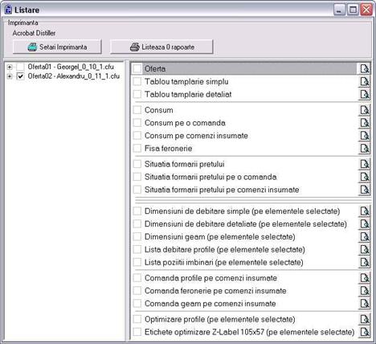The image size is (376, 344).
Task: Check Consum pe o comanda
Action: click(x=137, y=123)
